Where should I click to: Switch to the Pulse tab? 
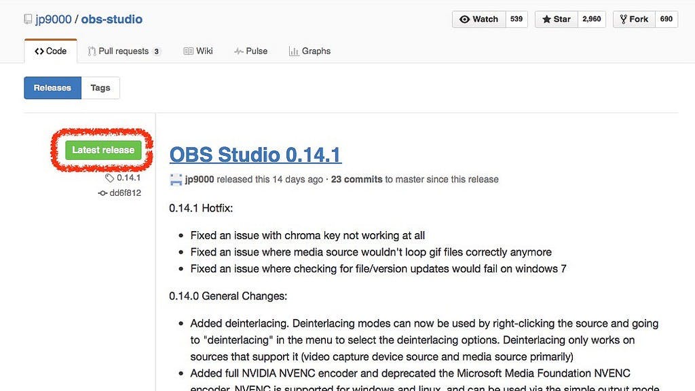tap(250, 51)
